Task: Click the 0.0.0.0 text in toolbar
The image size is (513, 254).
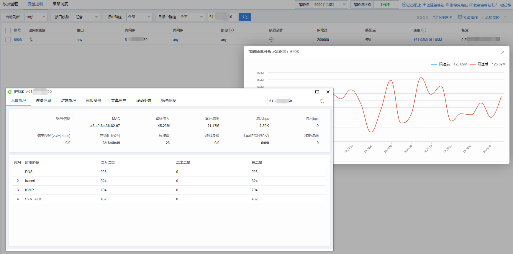Action: pos(422,18)
